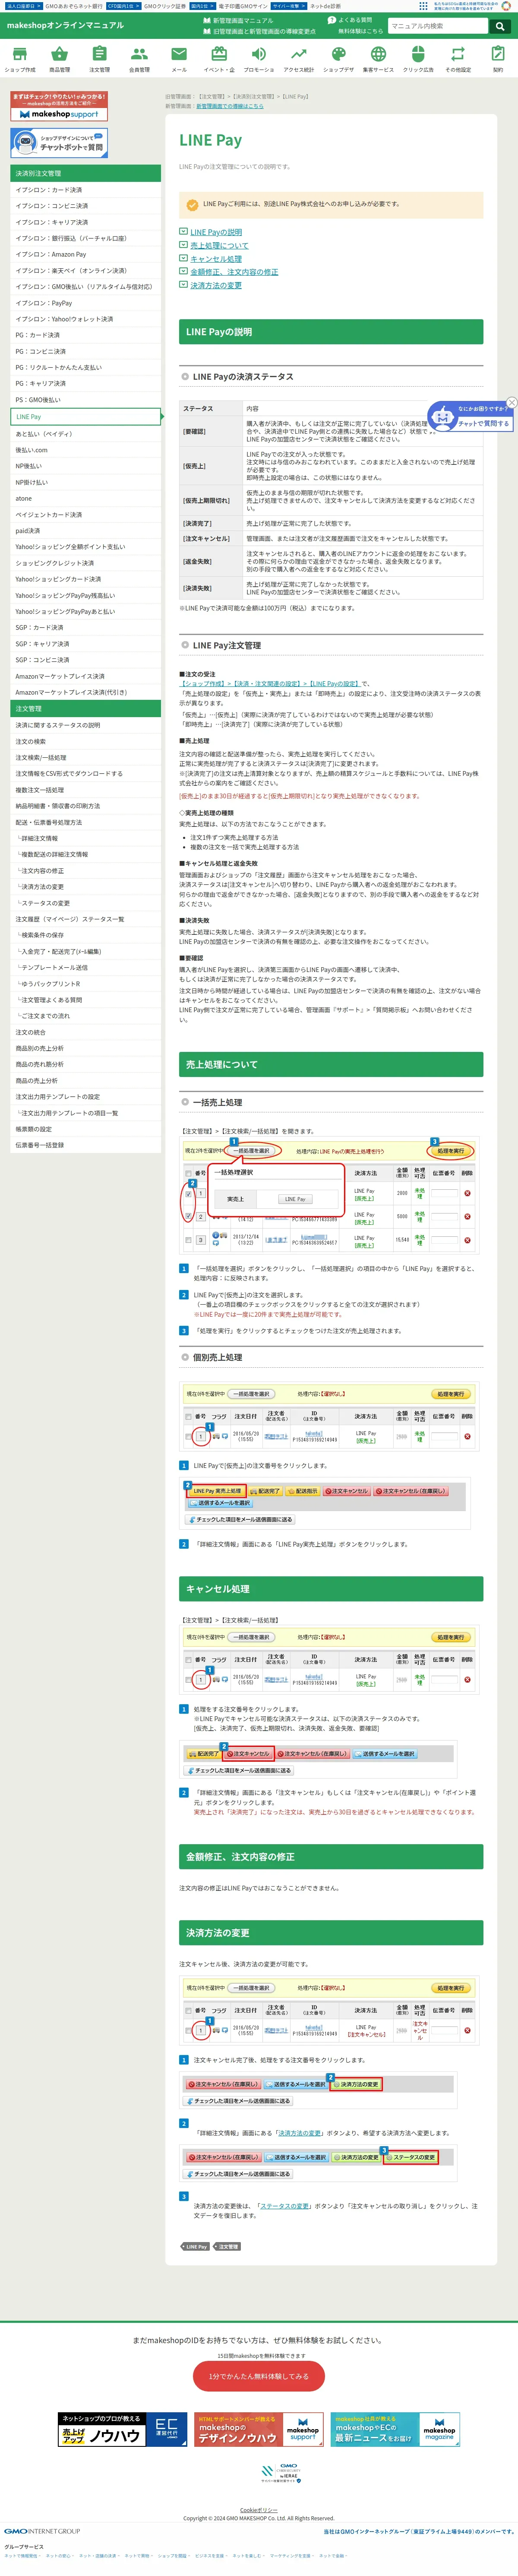Open the 契約 document icon
Viewport: 518px width, 2576px height.
point(498,59)
